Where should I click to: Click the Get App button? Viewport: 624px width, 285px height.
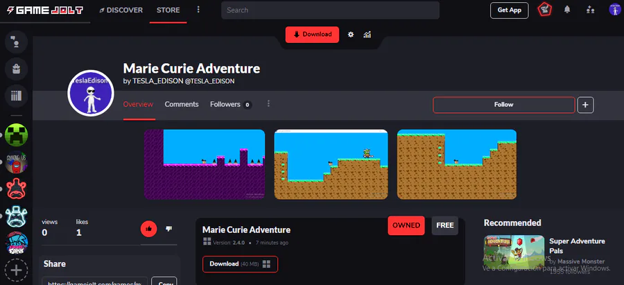click(x=510, y=10)
